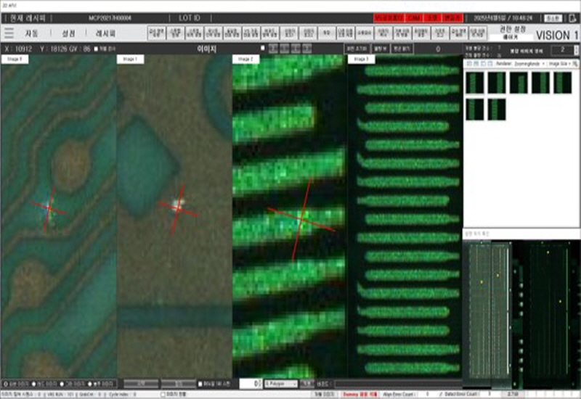This screenshot has height=399, width=581.
Task: Click the first layout icon left of Renderer
Action: [x=469, y=64]
